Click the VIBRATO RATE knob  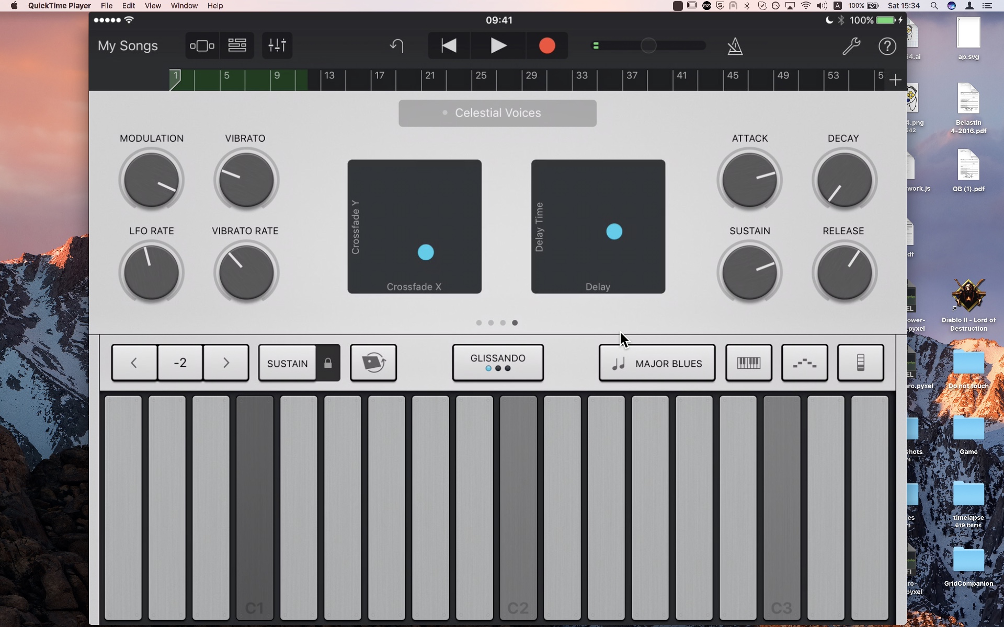point(246,272)
